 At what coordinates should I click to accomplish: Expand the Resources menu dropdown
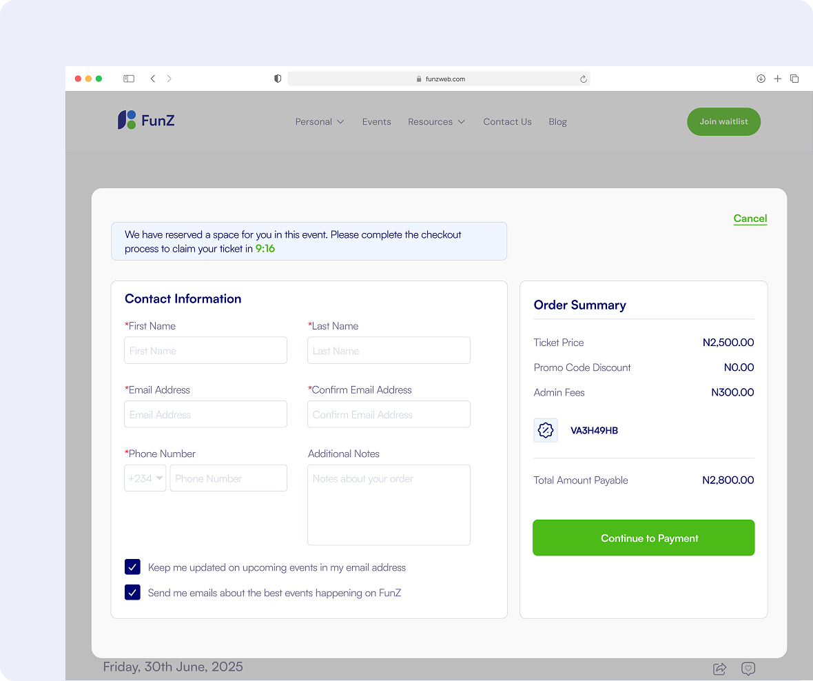[x=436, y=122]
